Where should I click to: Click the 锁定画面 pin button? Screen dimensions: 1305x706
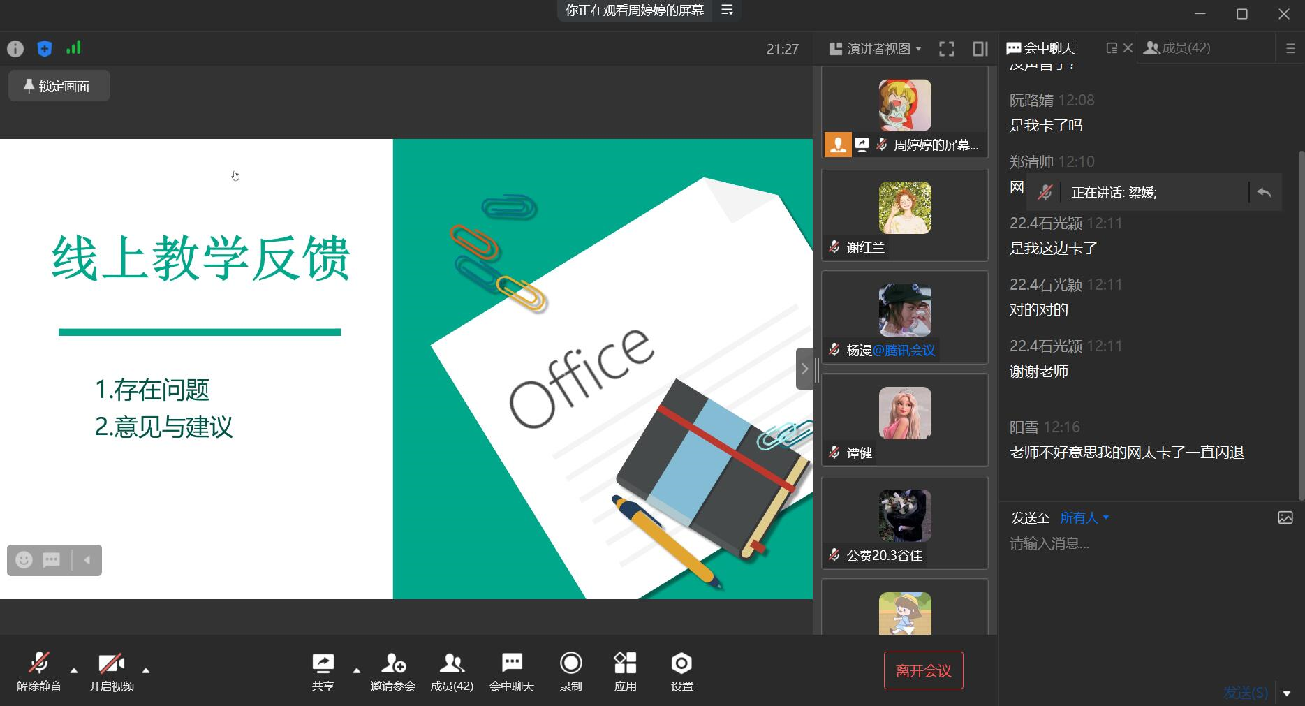[59, 86]
